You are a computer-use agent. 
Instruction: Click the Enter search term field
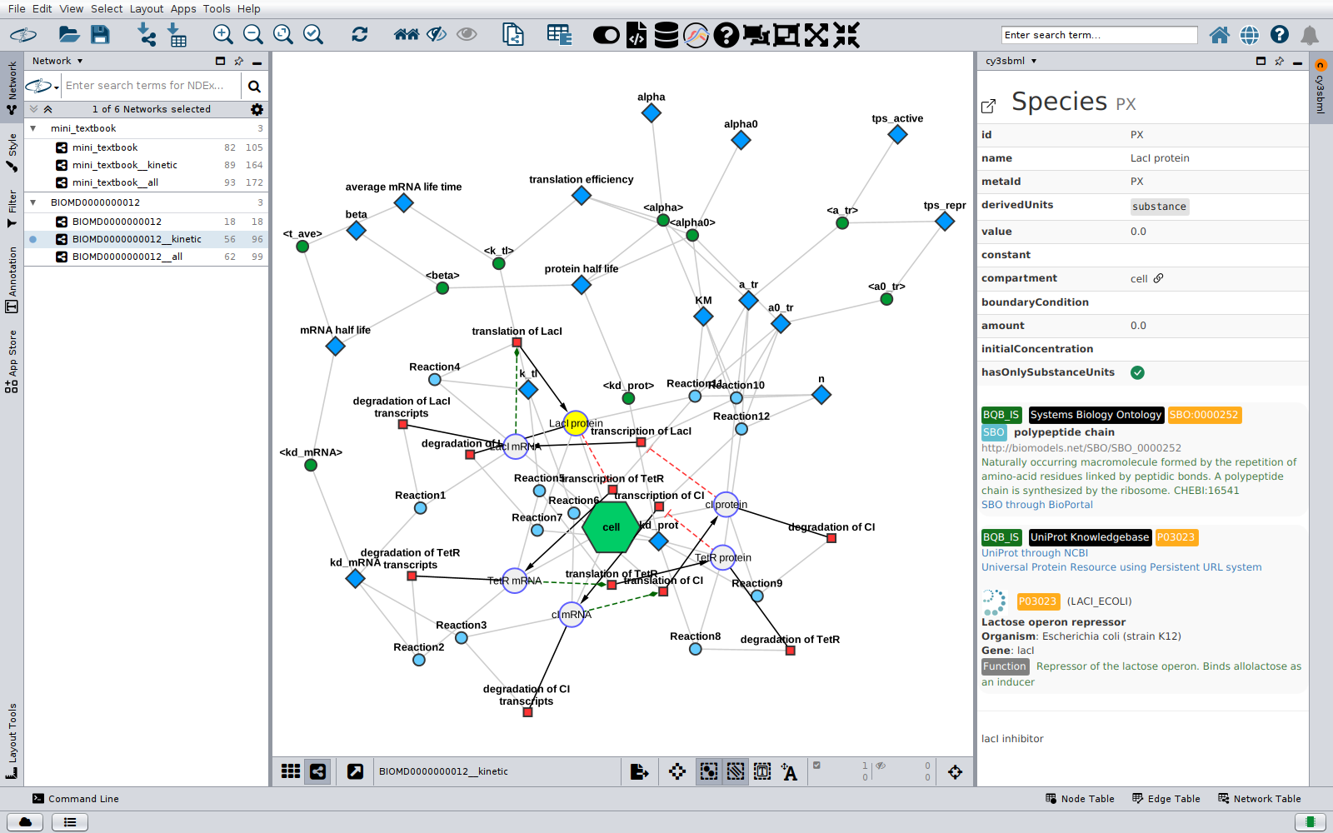[x=1100, y=35]
